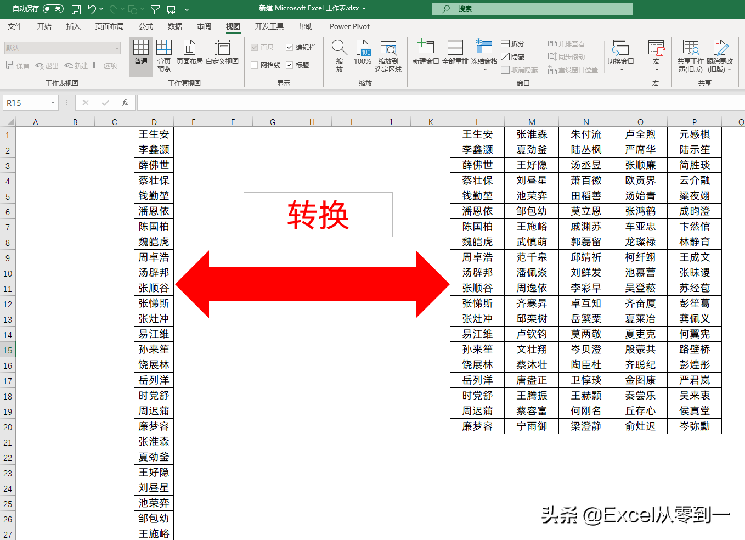Viewport: 745px width, 540px height.
Task: Open the file name title dropdown
Action: pos(364,9)
